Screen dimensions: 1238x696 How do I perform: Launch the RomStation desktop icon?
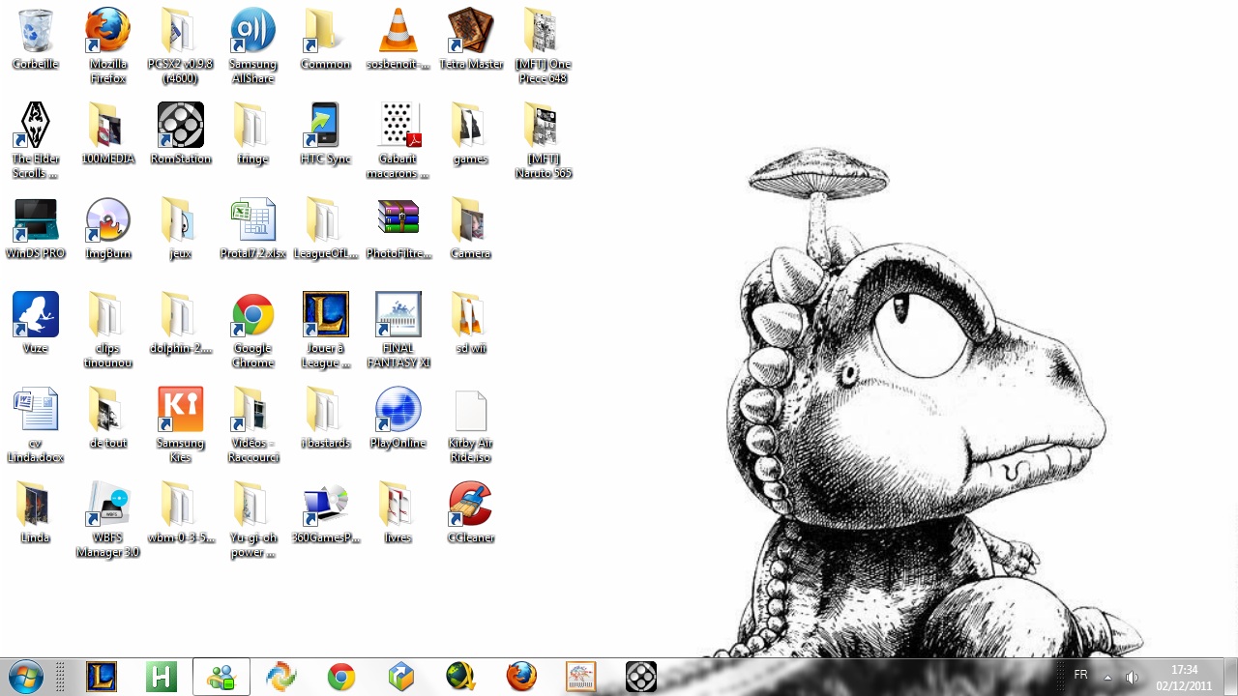[181, 133]
